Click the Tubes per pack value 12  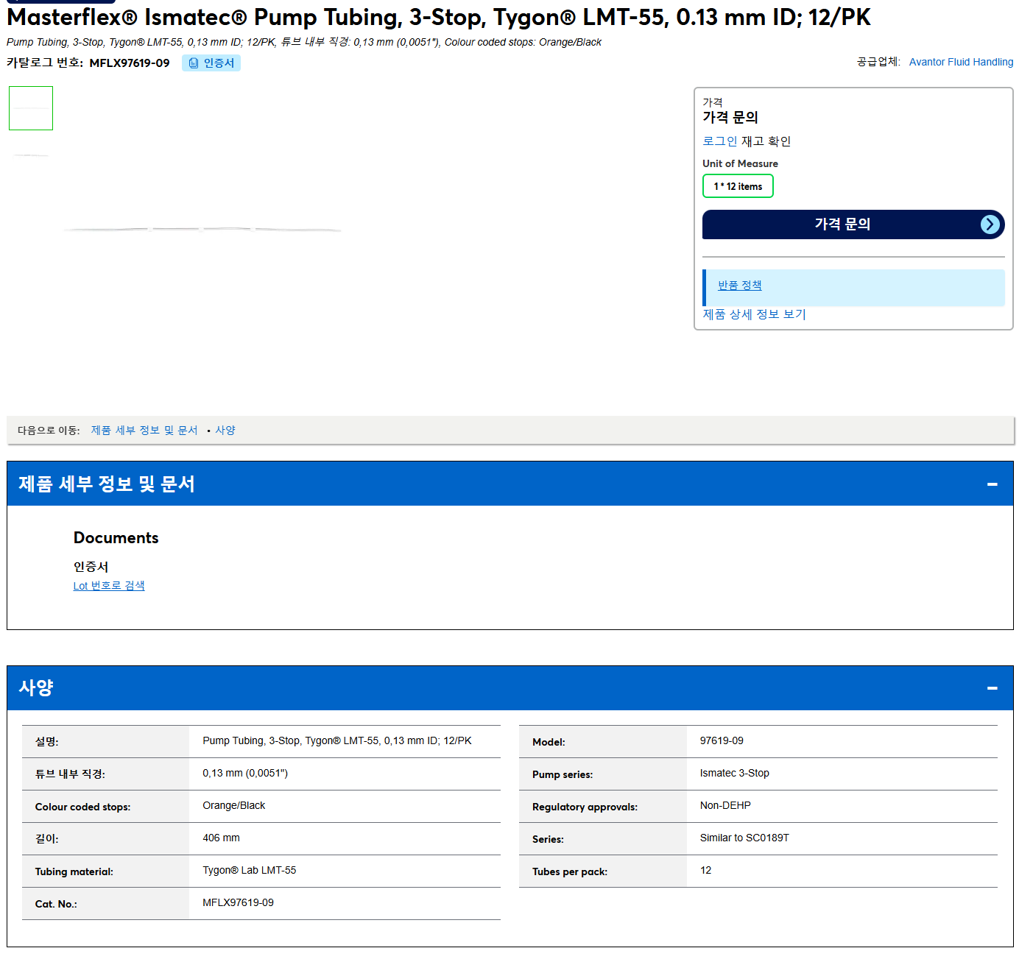tap(705, 871)
